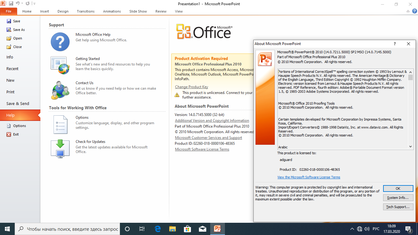Click the PowerPoint taskbar button
418x235 pixels.
tap(218, 229)
